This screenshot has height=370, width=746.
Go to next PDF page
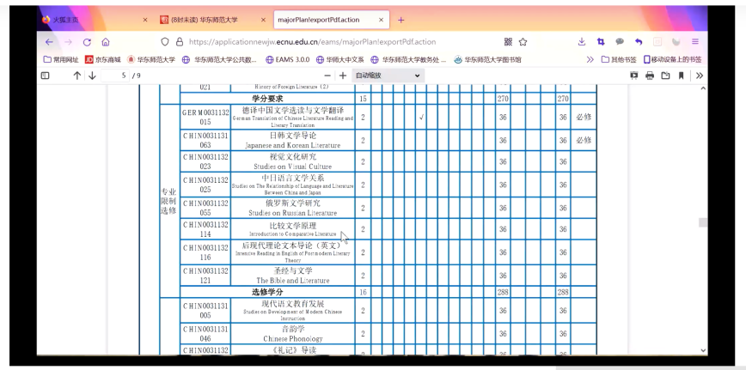pos(92,76)
